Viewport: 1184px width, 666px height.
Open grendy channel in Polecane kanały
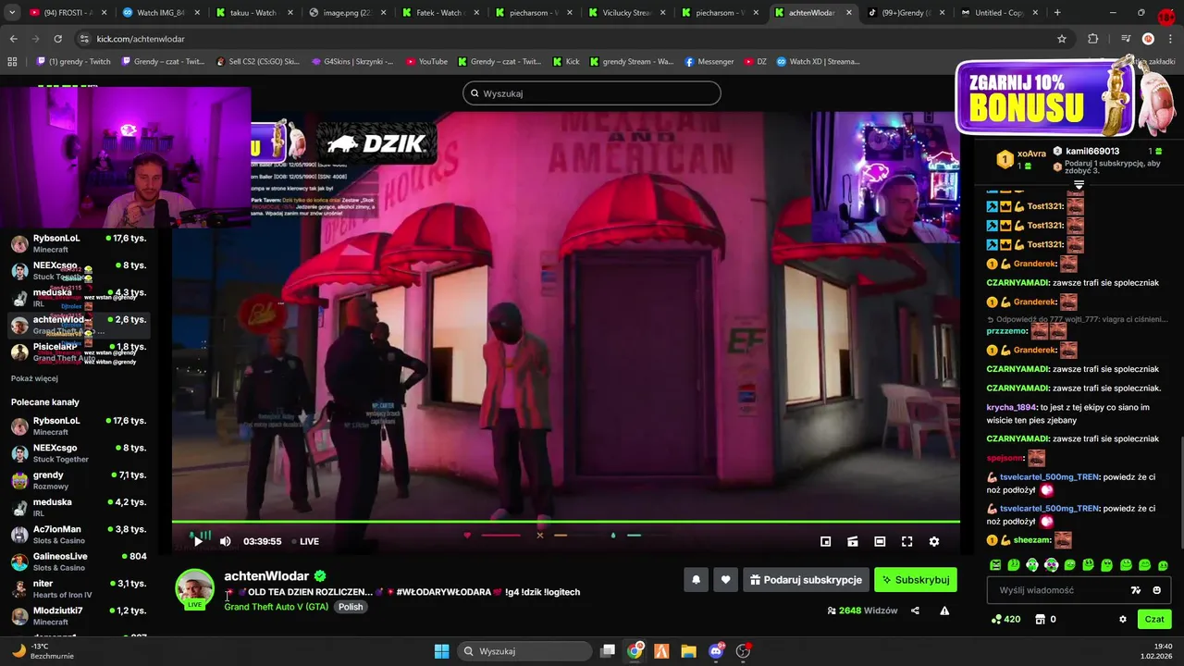[x=79, y=480]
